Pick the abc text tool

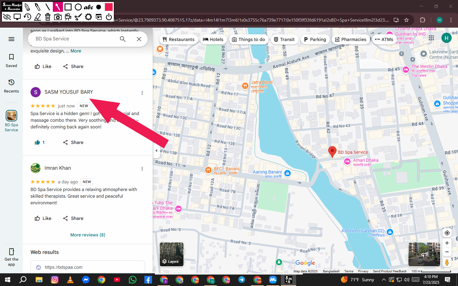(88, 7)
